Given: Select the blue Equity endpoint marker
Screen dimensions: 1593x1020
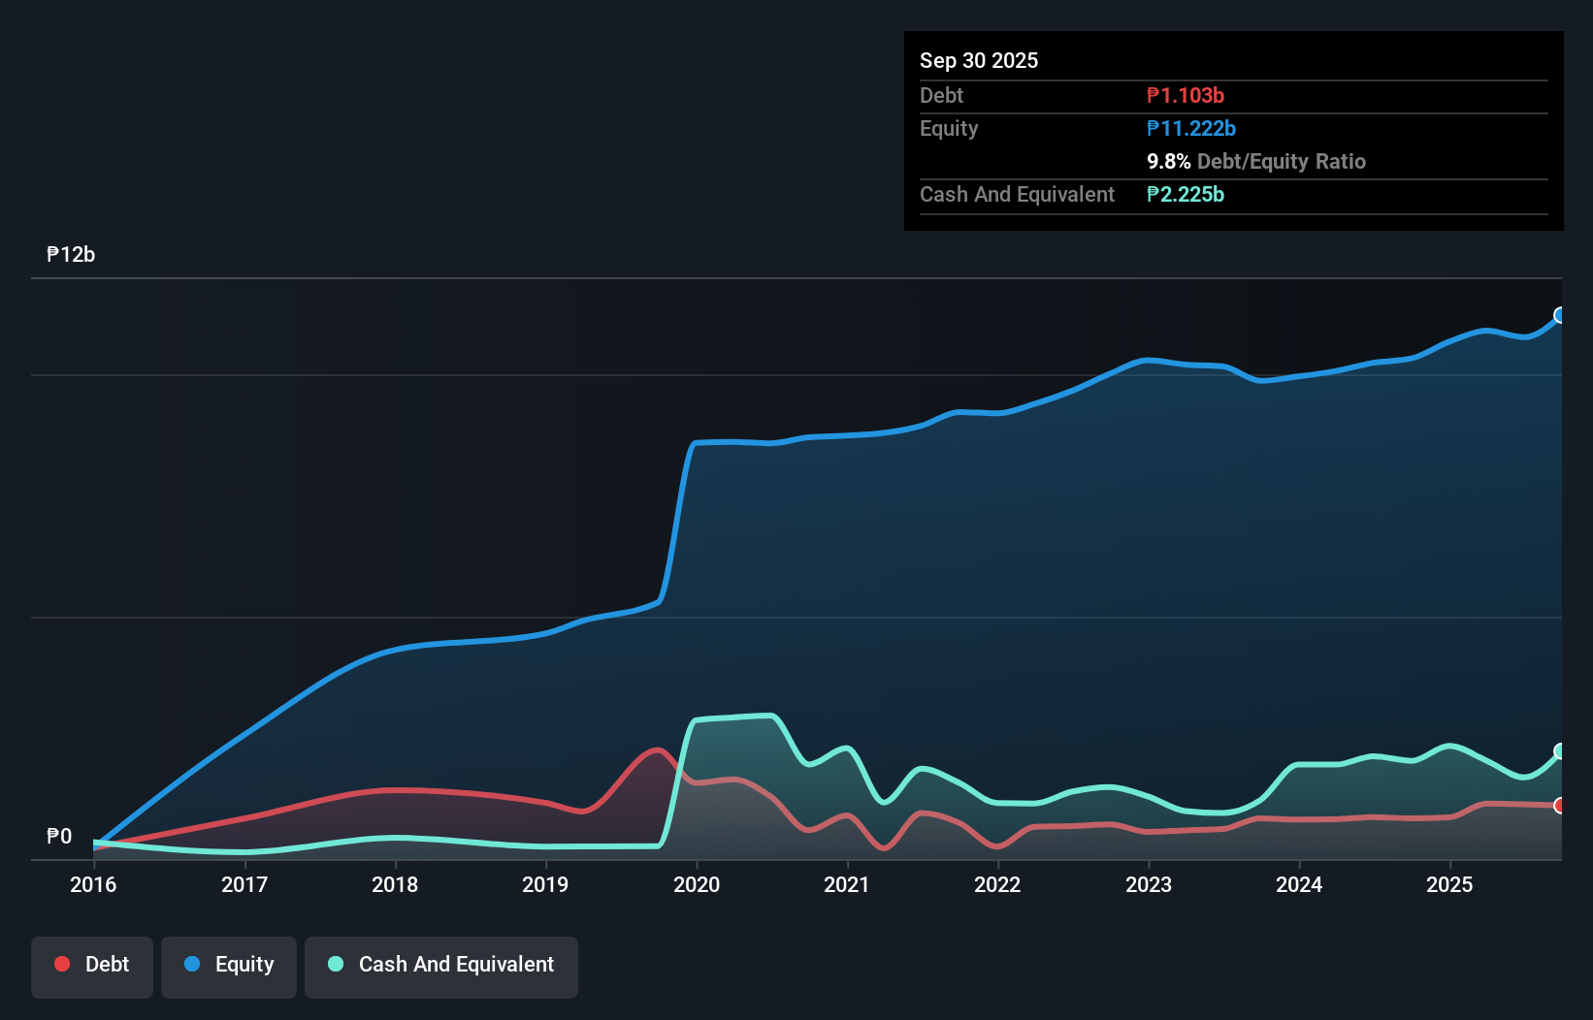Looking at the screenshot, I should click(1560, 315).
